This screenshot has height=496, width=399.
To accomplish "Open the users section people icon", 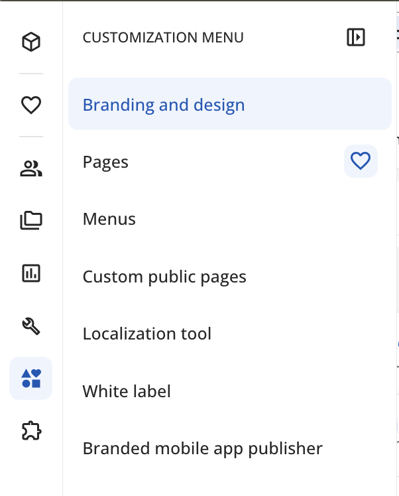I will (x=31, y=169).
